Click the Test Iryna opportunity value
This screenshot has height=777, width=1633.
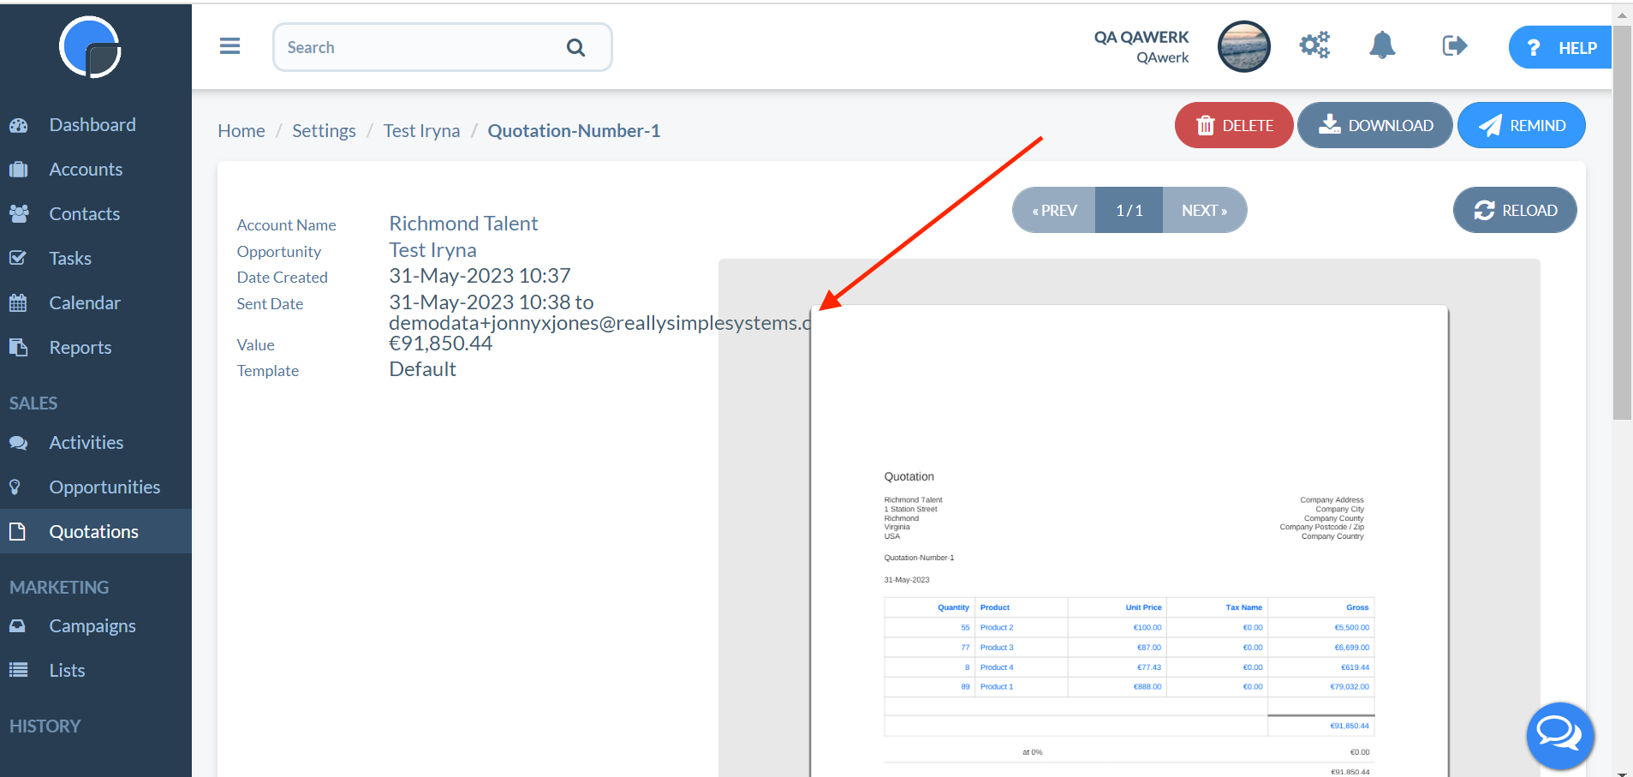[432, 250]
